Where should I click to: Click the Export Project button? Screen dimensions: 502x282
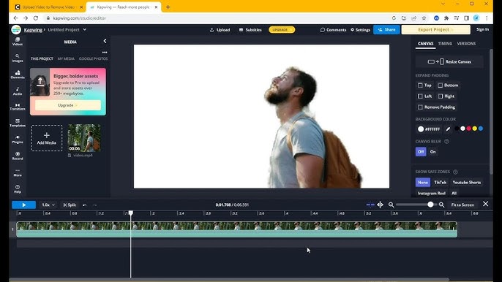pyautogui.click(x=435, y=30)
